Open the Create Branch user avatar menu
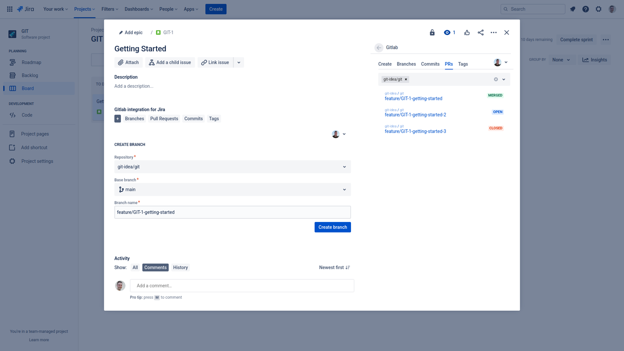 339,134
